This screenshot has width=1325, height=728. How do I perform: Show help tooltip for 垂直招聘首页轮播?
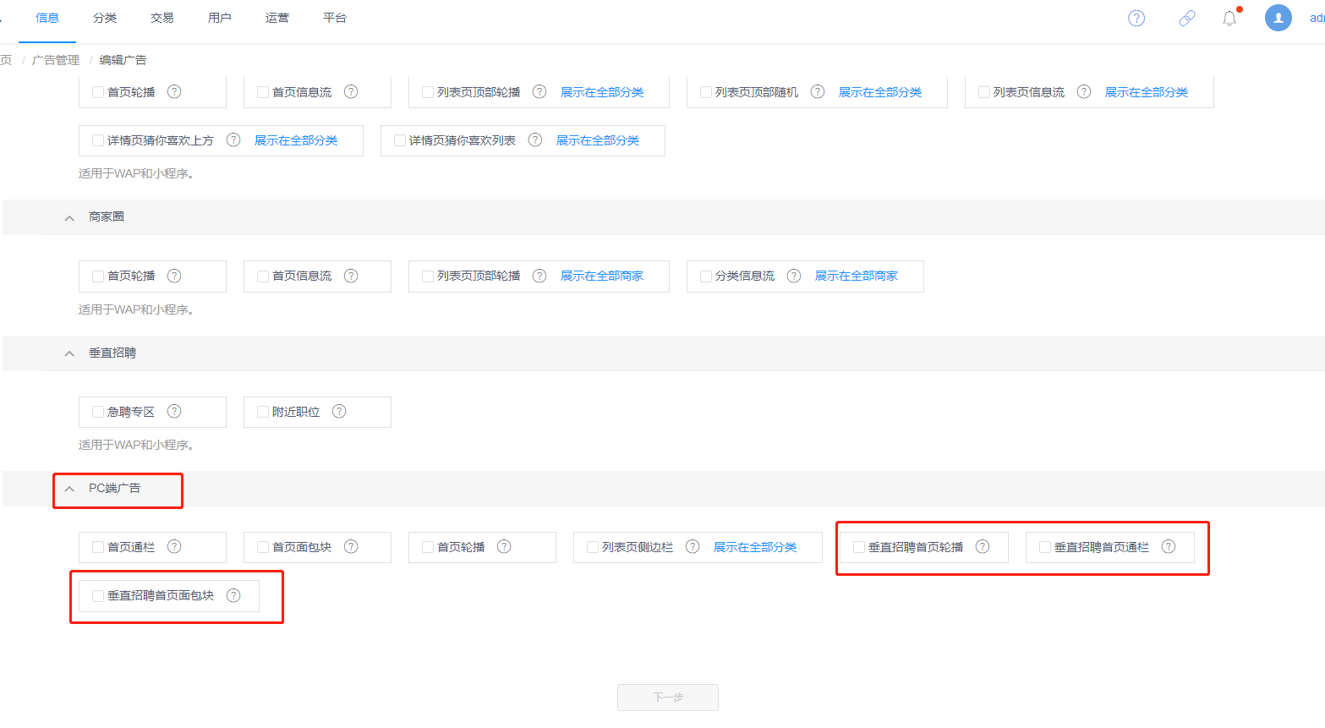point(983,547)
